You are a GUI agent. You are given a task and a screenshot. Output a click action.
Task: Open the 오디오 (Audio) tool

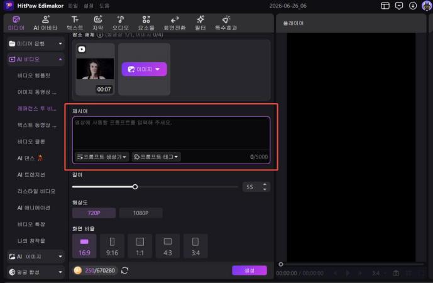(x=121, y=23)
